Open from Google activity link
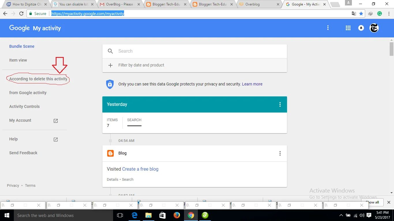Image resolution: width=394 pixels, height=221 pixels. pyautogui.click(x=28, y=93)
